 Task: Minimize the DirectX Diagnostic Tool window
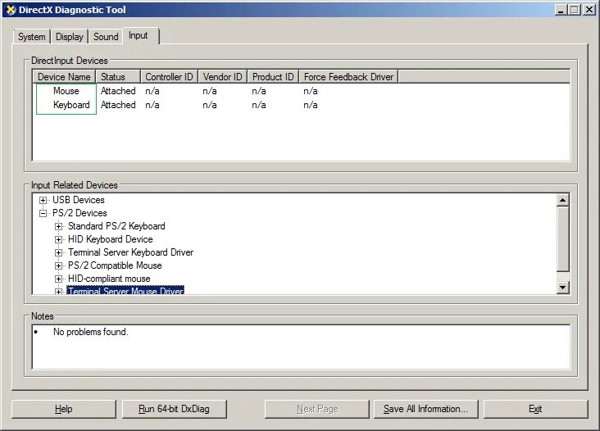[561, 10]
